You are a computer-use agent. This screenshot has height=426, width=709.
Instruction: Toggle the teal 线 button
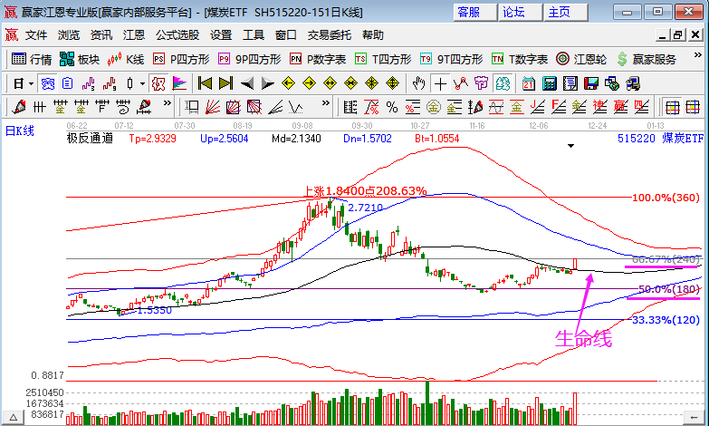point(503,83)
